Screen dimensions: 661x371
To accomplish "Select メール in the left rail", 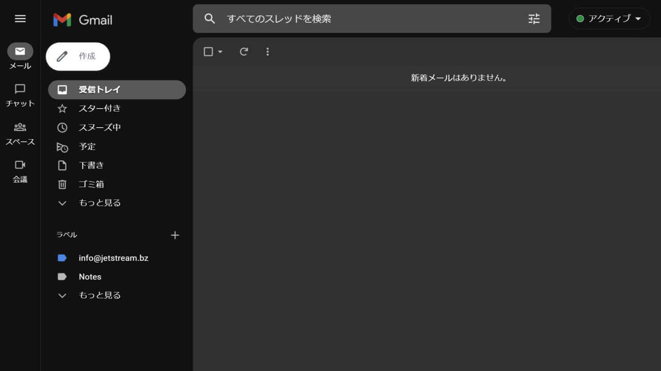I will (20, 58).
